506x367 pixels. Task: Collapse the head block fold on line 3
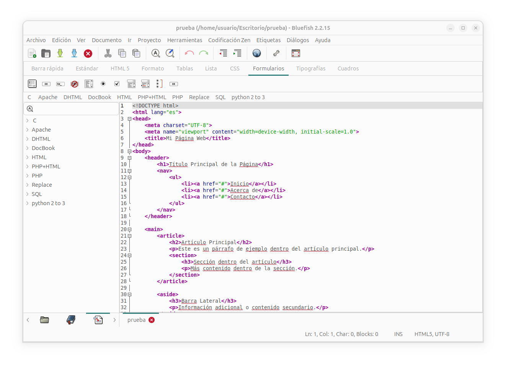coord(129,119)
